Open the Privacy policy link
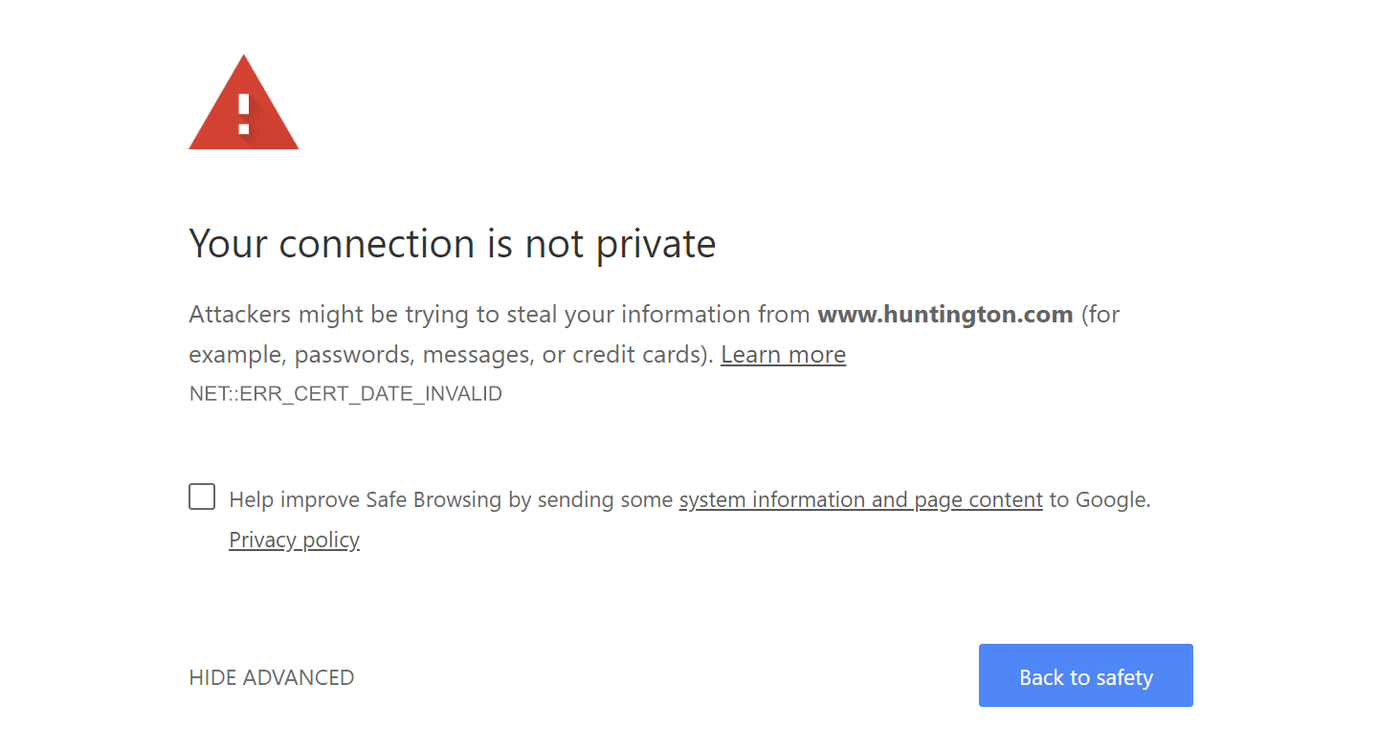Image resolution: width=1378 pixels, height=750 pixels. 294,540
